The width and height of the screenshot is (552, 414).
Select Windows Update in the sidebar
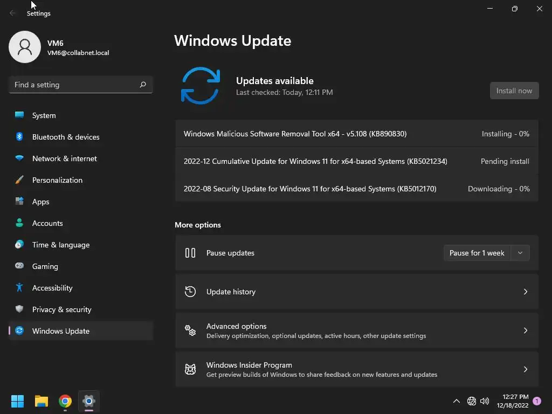click(x=81, y=330)
